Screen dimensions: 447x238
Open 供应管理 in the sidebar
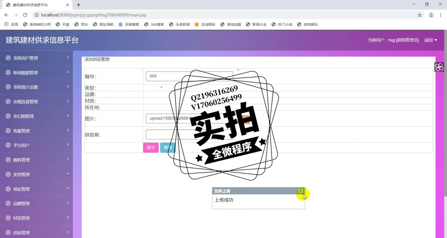point(36,232)
